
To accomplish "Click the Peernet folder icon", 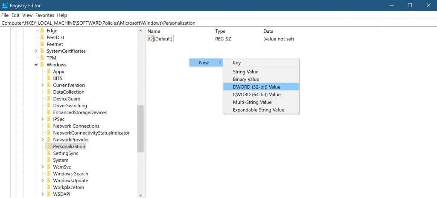I will coord(42,44).
